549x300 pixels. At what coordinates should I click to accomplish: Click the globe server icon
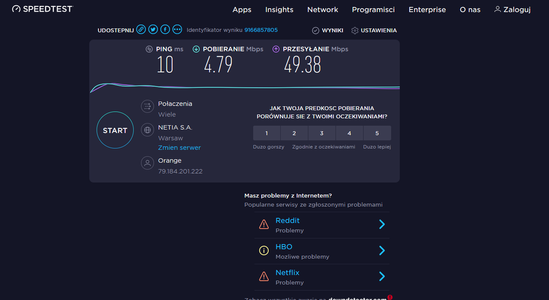[147, 130]
